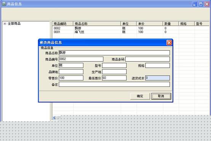Click the left arrow on the horizontal scrollbar
The image size is (211, 141).
[x=54, y=118]
